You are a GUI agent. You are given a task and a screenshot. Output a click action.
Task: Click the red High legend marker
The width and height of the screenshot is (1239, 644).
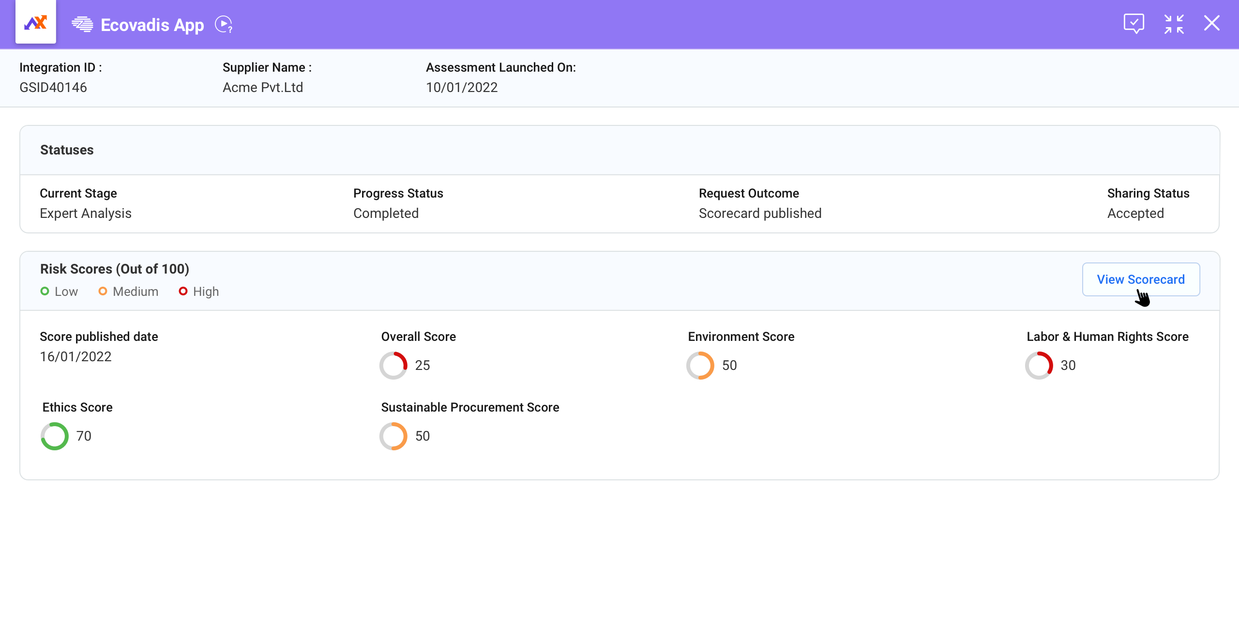point(183,291)
